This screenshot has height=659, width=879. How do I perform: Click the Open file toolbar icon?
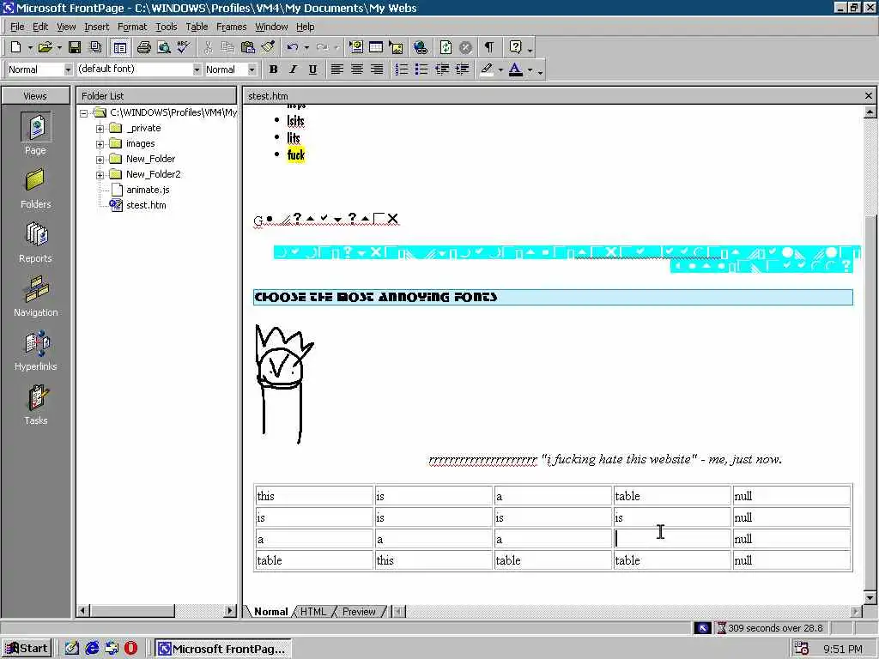pos(45,48)
